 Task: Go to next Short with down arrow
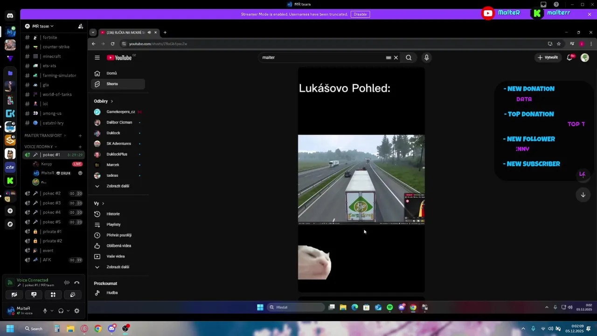pyautogui.click(x=583, y=195)
